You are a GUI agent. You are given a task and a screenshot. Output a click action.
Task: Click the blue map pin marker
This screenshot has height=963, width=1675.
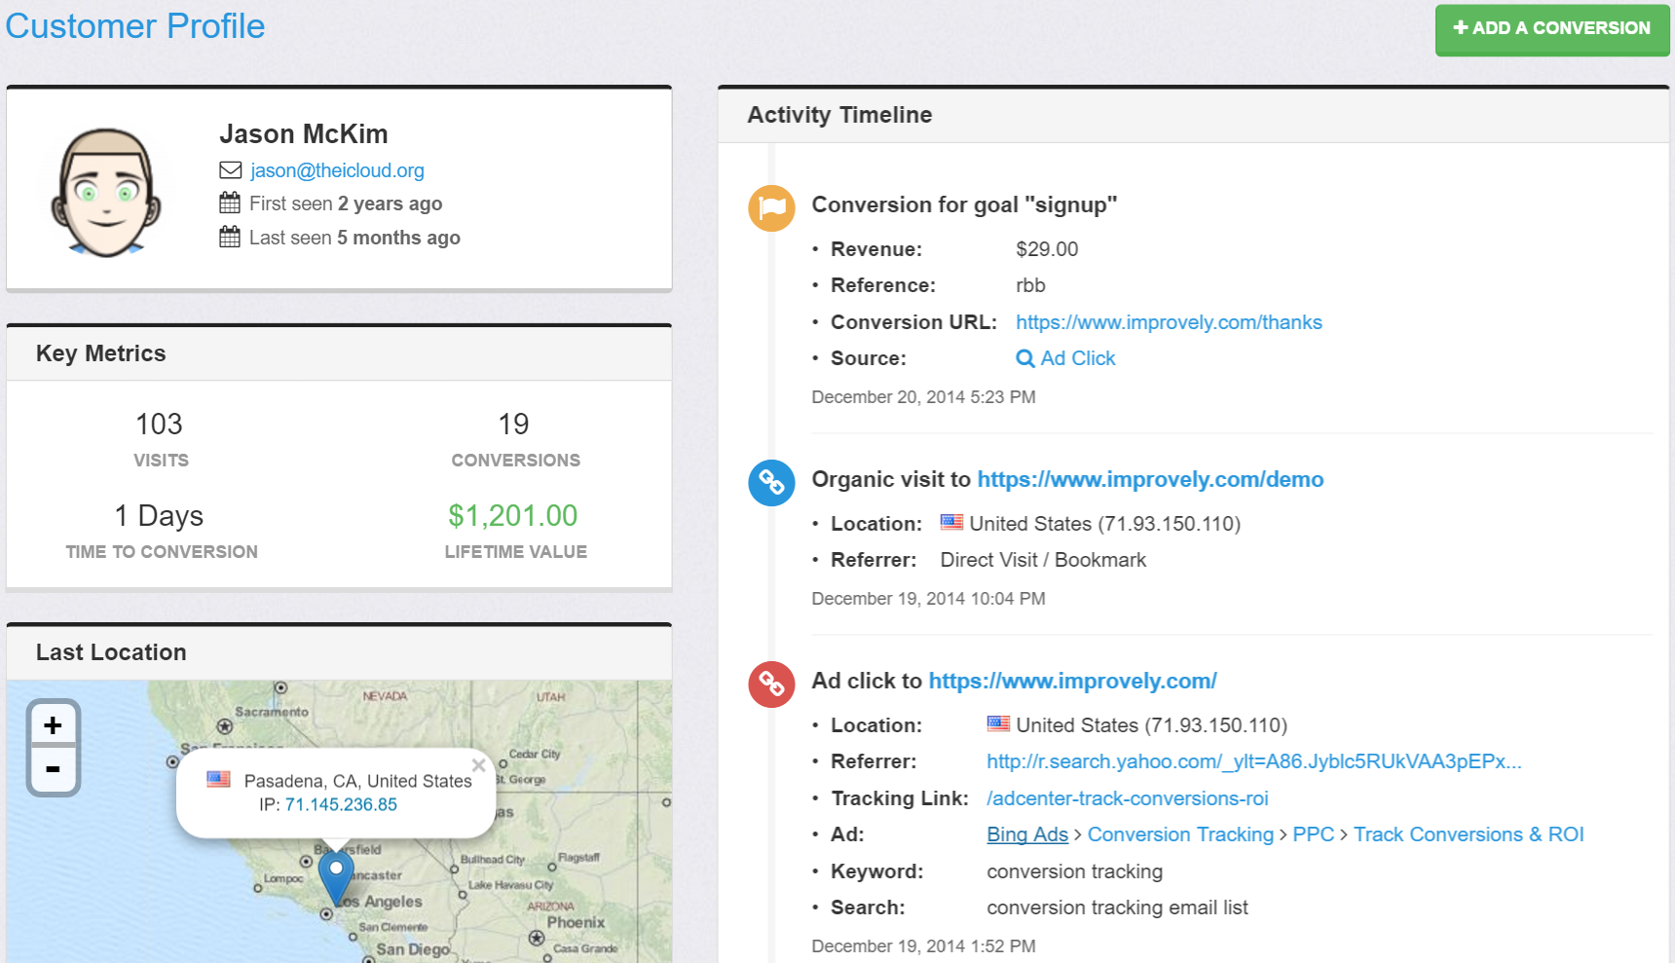pos(336,878)
